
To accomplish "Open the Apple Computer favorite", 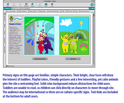I will (22, 11).
